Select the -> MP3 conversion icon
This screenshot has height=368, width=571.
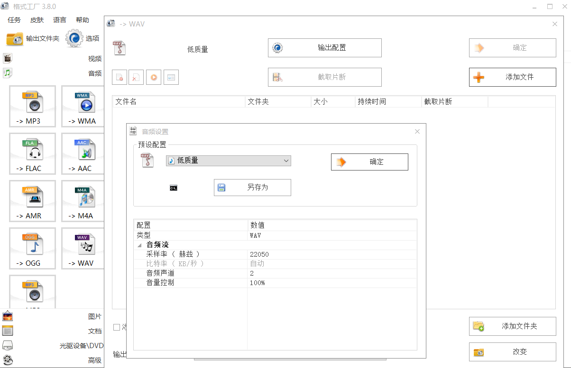point(32,106)
